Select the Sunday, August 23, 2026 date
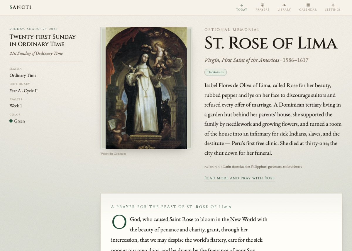The width and height of the screenshot is (352, 251). 33,29
